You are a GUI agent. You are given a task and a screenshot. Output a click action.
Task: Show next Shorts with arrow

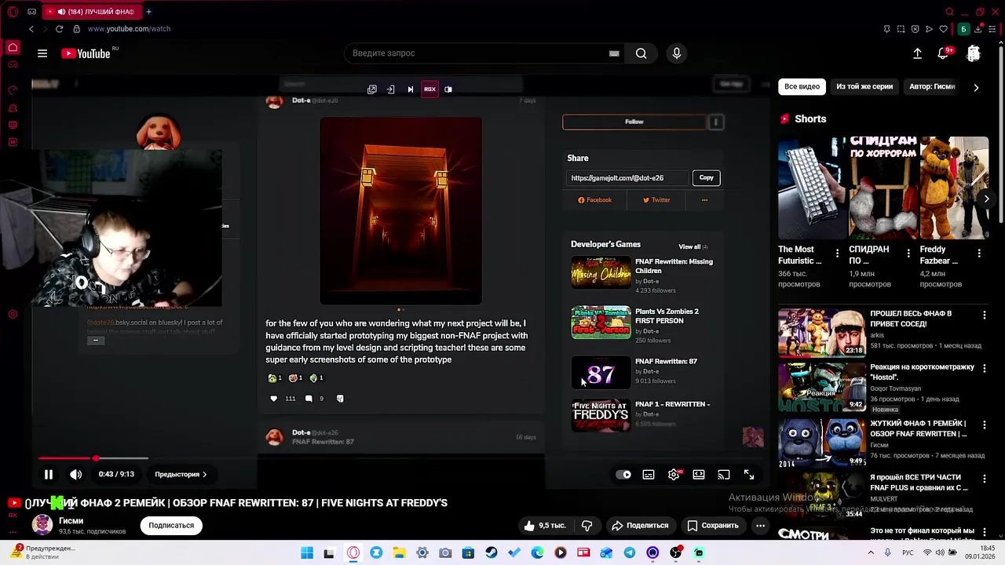pyautogui.click(x=986, y=199)
